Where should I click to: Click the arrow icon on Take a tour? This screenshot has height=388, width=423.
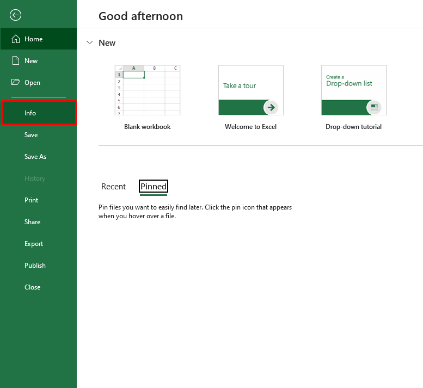[271, 107]
